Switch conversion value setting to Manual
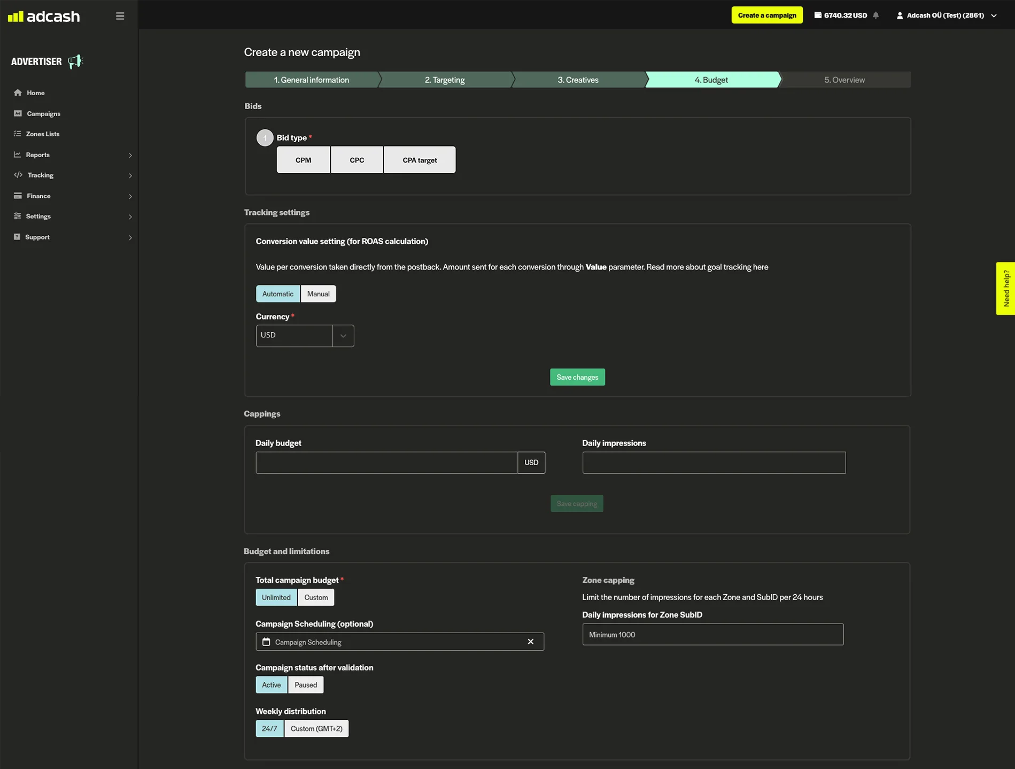1015x769 pixels. pos(318,293)
